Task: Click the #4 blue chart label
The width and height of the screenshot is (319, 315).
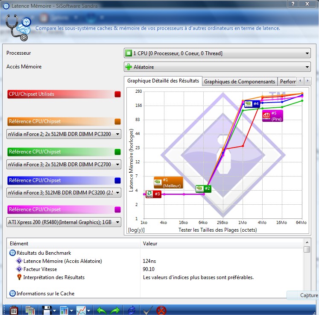Action: tap(252, 104)
